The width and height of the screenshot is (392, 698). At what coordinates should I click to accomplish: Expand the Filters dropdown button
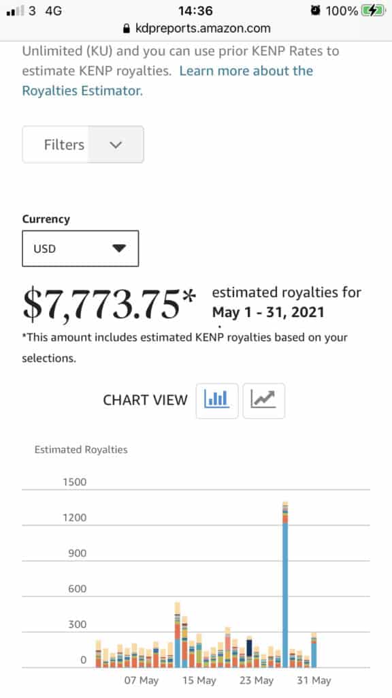[82, 145]
